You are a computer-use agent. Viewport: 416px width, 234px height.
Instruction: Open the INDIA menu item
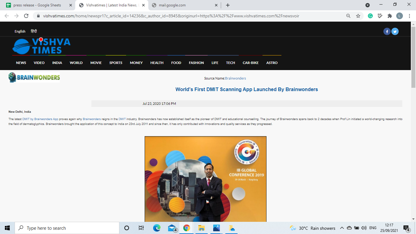pyautogui.click(x=57, y=63)
